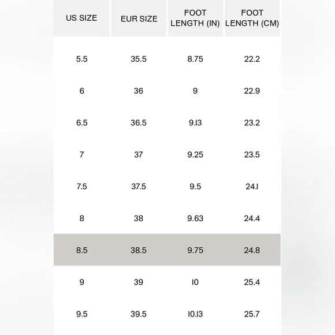
Task: Click the 24.8 cm value in highlighted row
Action: (x=252, y=250)
